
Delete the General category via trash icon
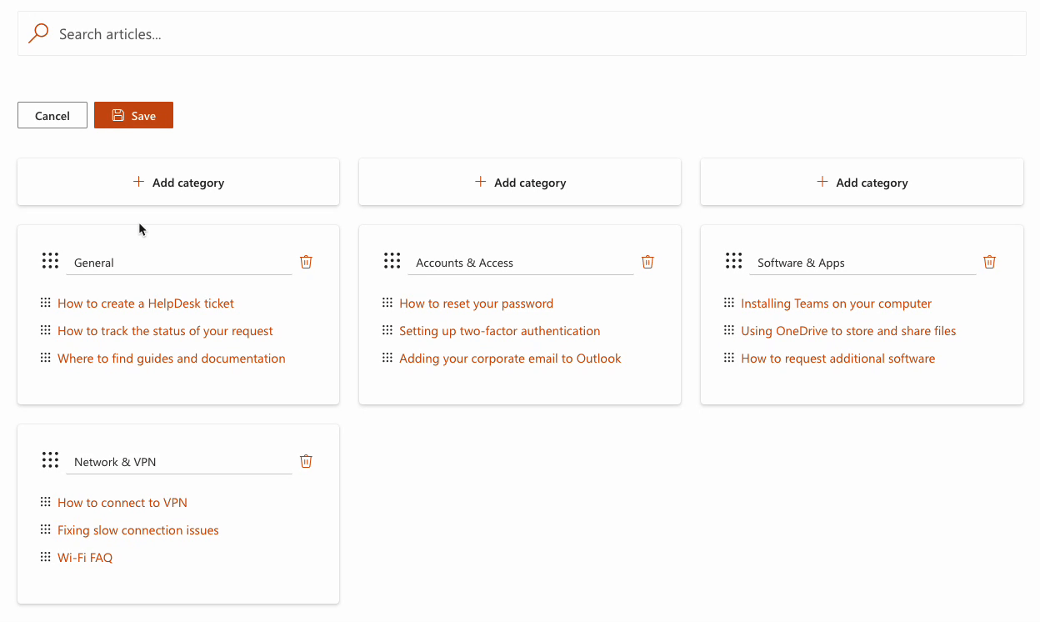pos(306,262)
